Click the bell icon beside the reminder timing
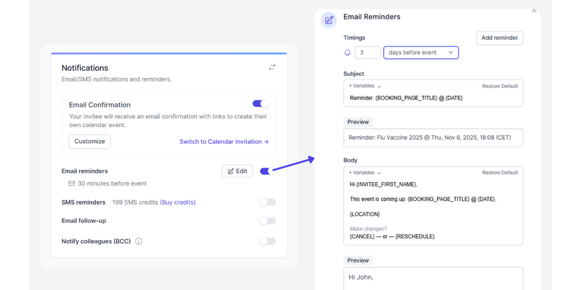581x290 pixels. (x=347, y=52)
